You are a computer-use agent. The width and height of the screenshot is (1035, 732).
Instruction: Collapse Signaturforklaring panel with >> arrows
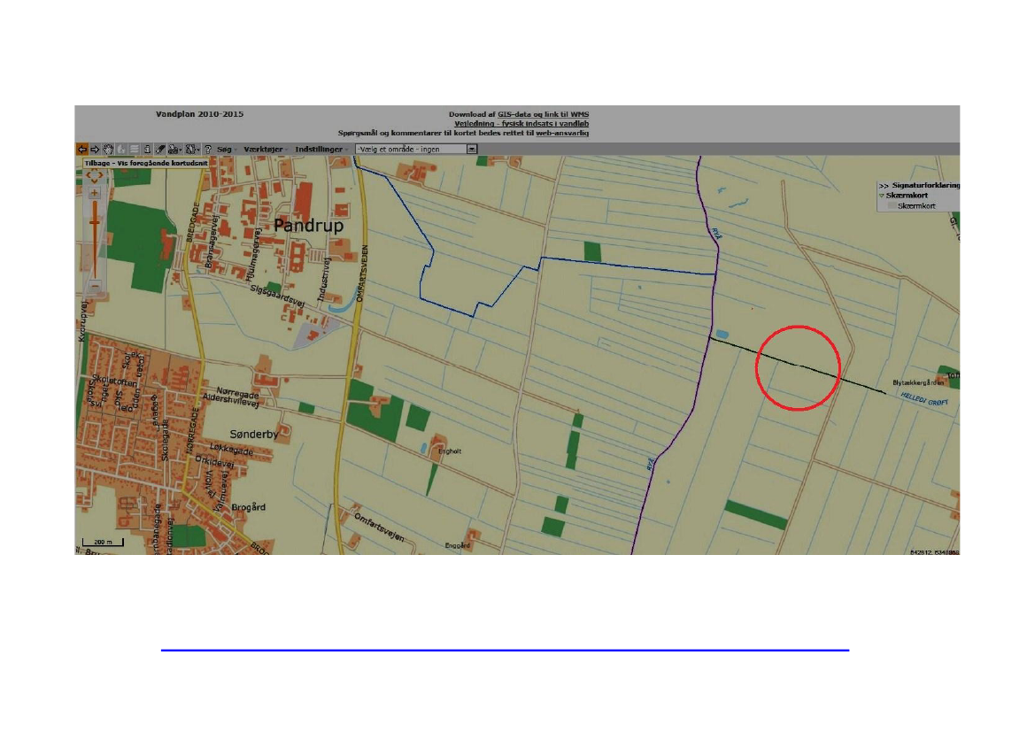point(884,186)
